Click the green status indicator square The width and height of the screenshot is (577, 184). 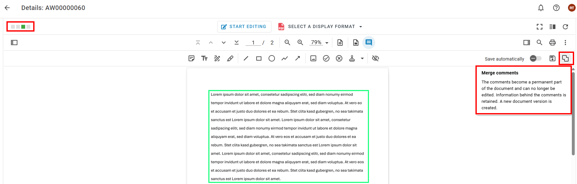(23, 27)
